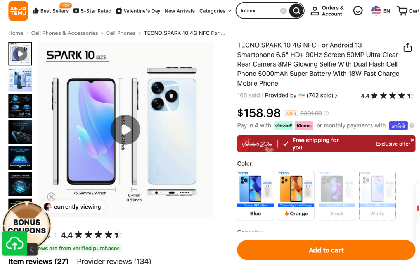419x264 pixels.
Task: Go to Cell Phones & Accessories breadcrumb
Action: (64, 33)
